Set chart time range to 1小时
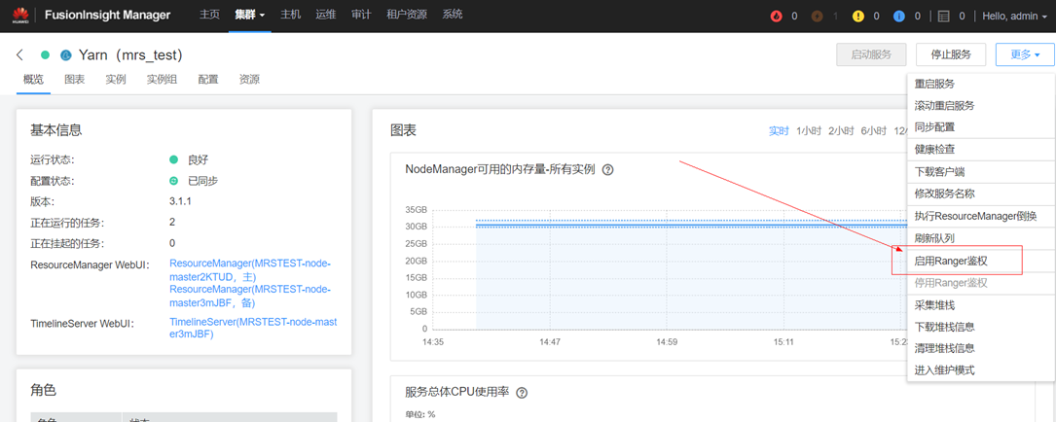Screen dimensions: 1056x422 [809, 131]
